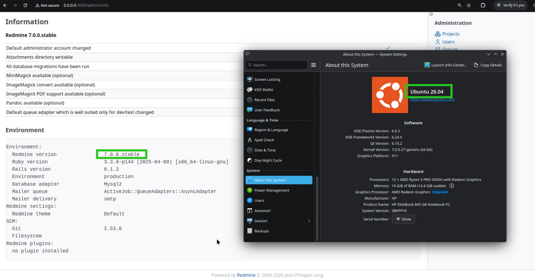This screenshot has height=278, width=535.
Task: Click Projects icon in Administration sidebar
Action: [x=437, y=34]
